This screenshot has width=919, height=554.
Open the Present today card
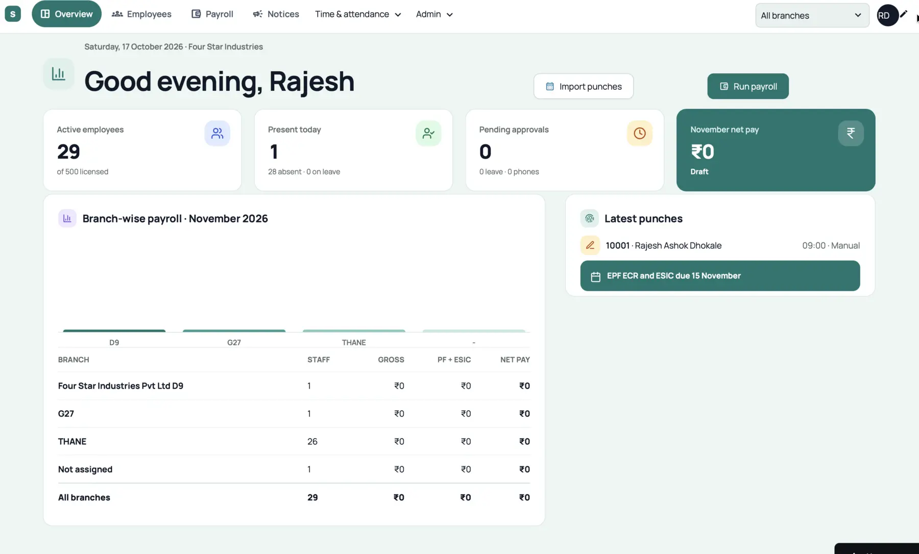[353, 150]
